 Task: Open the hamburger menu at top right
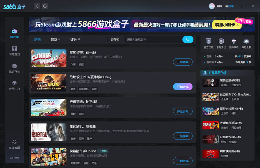(242, 6)
